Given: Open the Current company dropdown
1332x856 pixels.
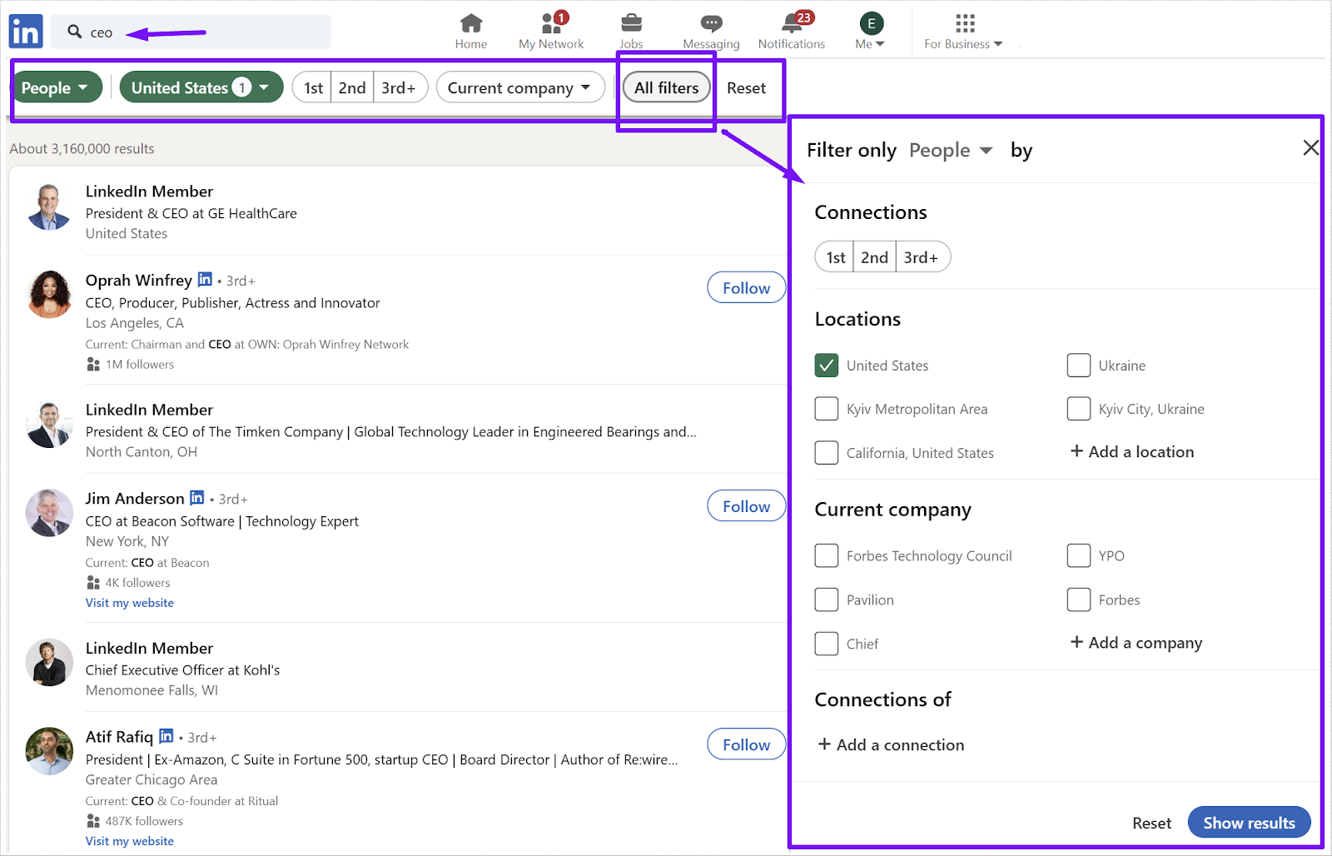Looking at the screenshot, I should click(519, 87).
